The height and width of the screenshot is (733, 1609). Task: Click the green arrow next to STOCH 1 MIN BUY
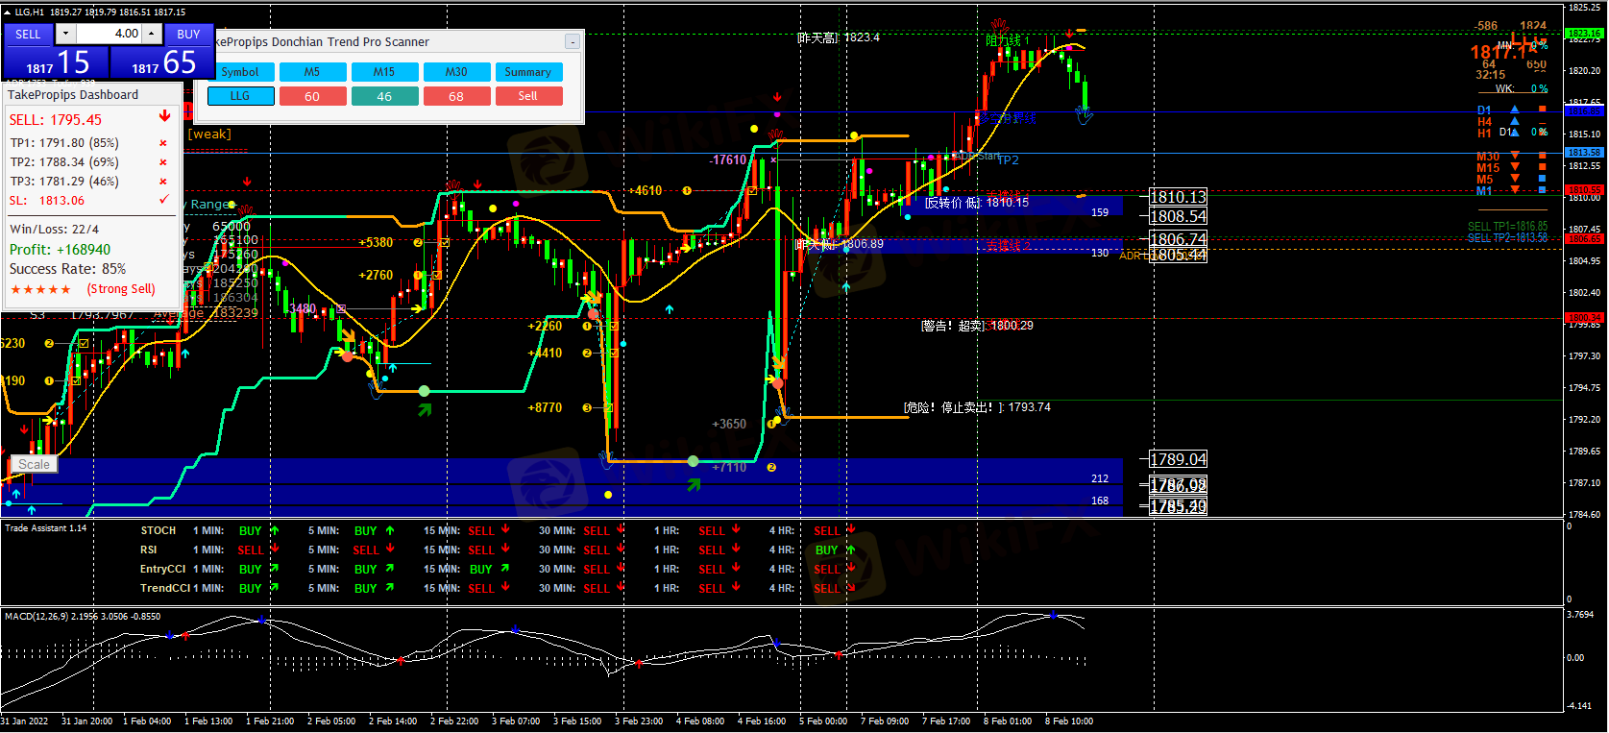(x=275, y=530)
